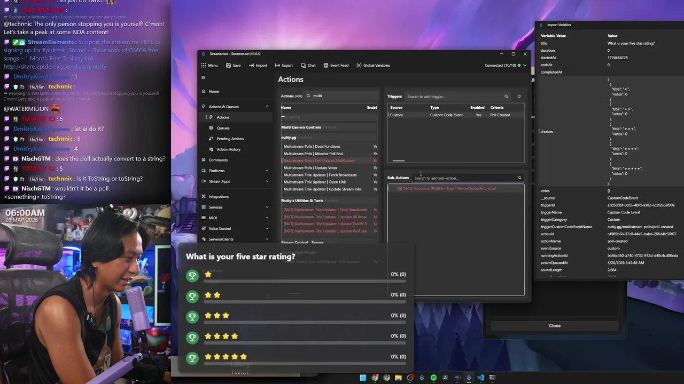This screenshot has height=384, width=684.
Task: Click the actions search field containing 'multi'
Action: pos(342,96)
